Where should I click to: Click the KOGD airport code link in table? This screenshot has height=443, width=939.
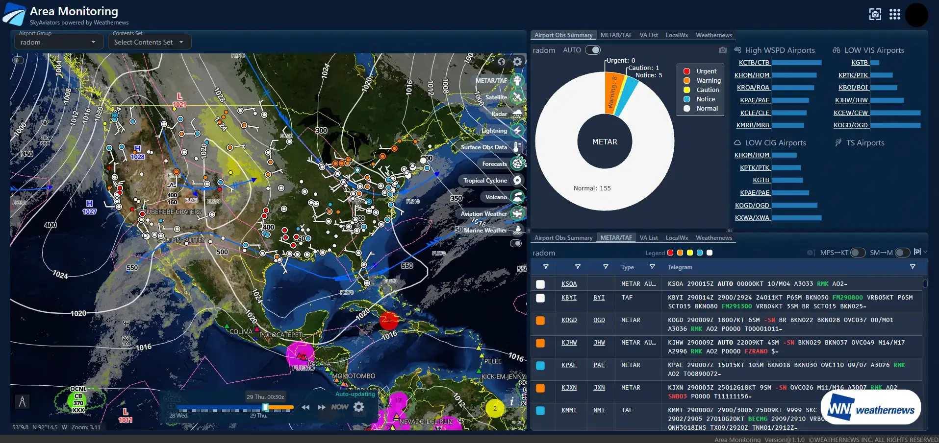click(569, 320)
